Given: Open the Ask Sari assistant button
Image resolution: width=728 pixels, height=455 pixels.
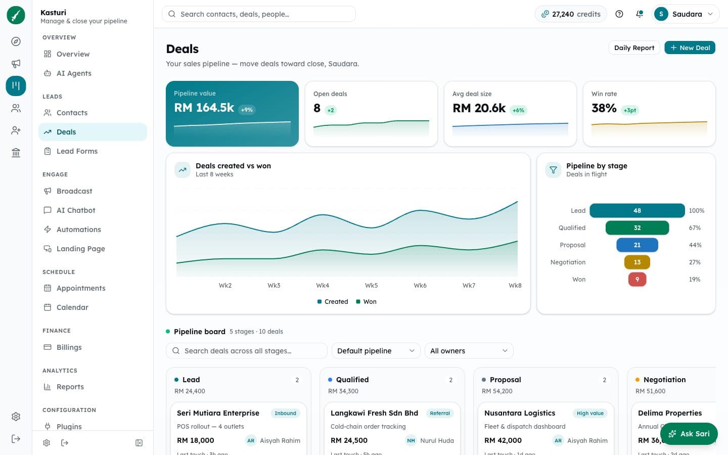Looking at the screenshot, I should click(689, 434).
